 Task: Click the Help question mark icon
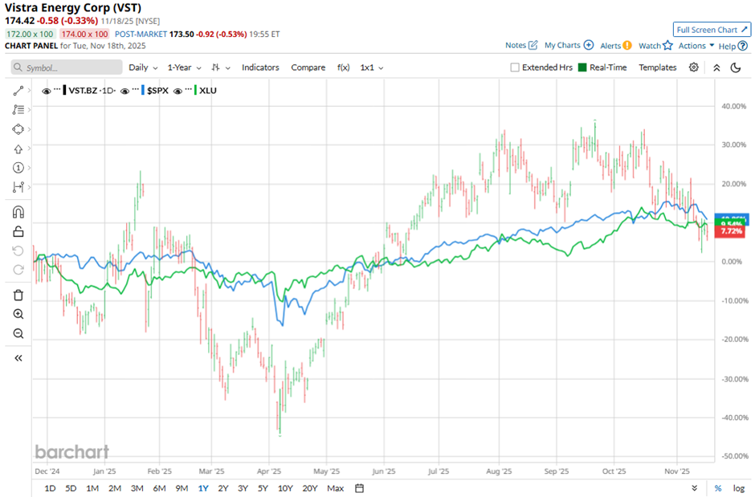[742, 46]
